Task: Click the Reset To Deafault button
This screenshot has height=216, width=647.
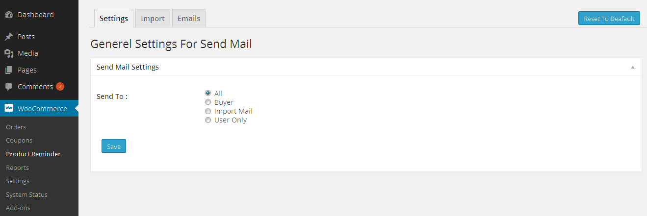Action: [x=609, y=19]
